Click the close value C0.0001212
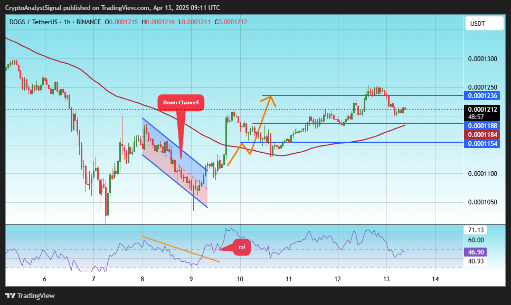This screenshot has height=305, width=511. (231, 22)
